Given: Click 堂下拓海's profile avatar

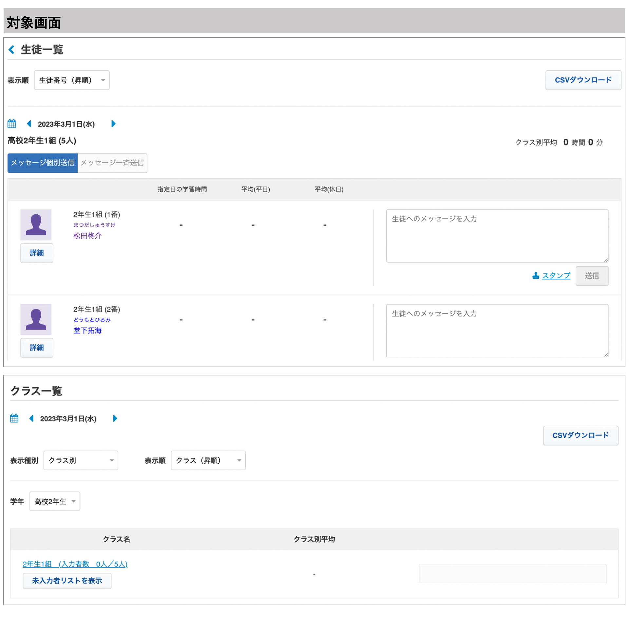Looking at the screenshot, I should [x=36, y=320].
